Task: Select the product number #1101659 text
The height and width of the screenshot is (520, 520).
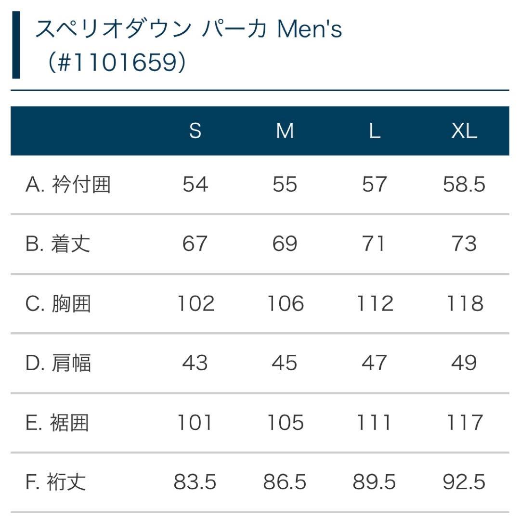Action: 117,63
